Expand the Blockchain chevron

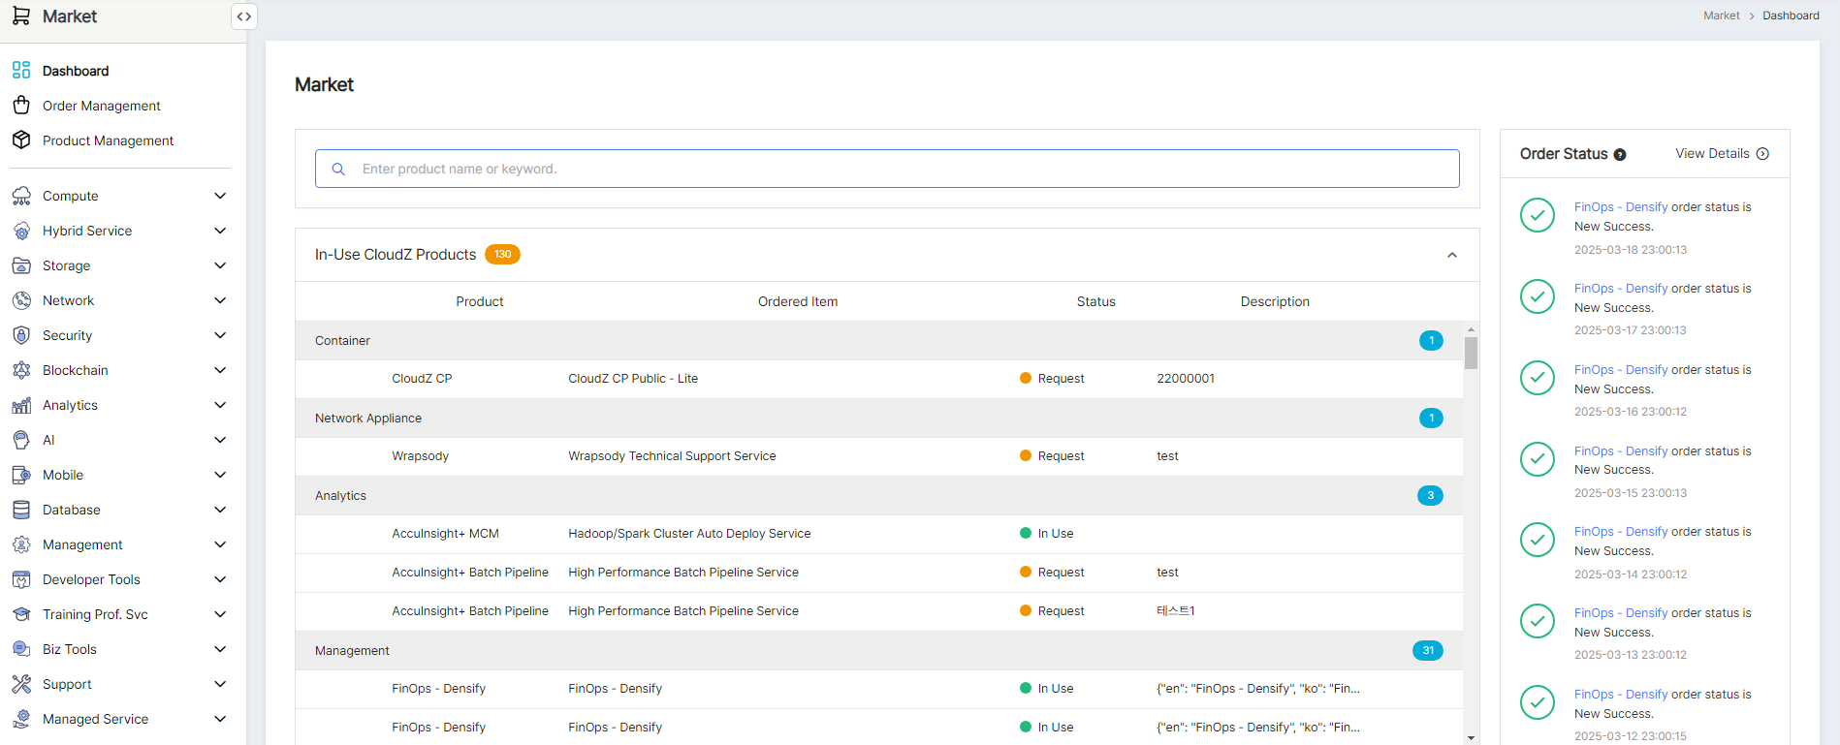(x=220, y=370)
